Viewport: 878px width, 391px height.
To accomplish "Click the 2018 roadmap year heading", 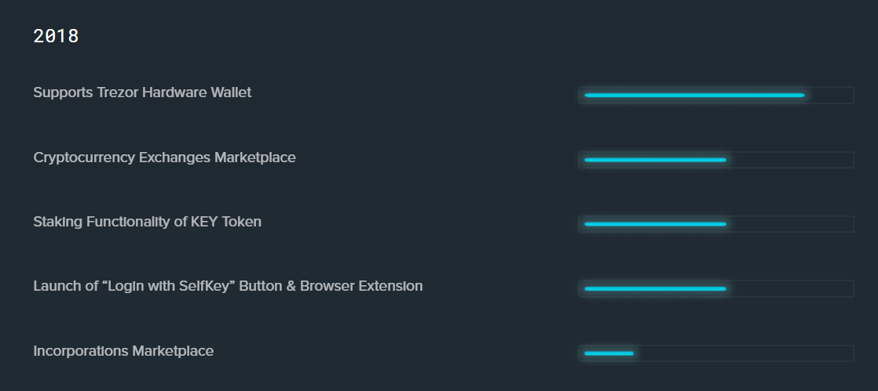I will coord(56,36).
